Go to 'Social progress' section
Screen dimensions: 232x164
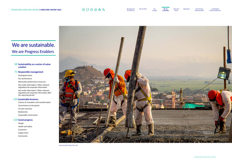pyautogui.click(x=25, y=120)
